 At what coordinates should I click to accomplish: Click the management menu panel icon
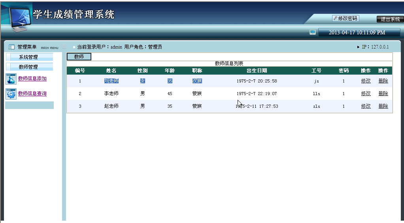11,47
